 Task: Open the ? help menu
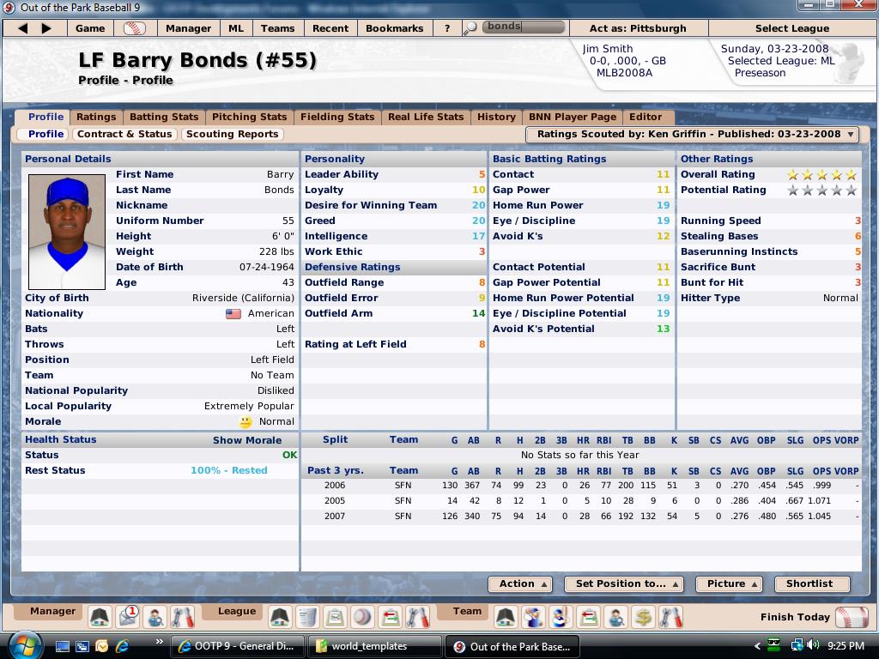446,28
